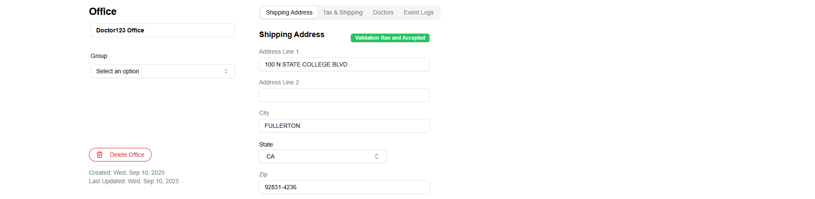Click the 'Last Updated' date text
815x199 pixels.
pyautogui.click(x=134, y=181)
